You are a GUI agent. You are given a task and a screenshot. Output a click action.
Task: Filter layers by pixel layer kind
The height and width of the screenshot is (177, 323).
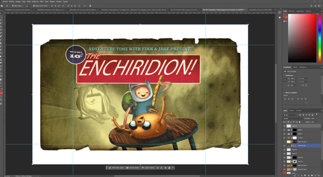click(x=300, y=115)
